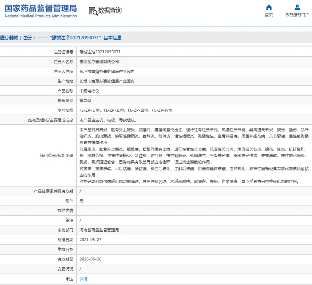Select approval date 2021-05-27
Screen dimensions: 312x285
point(90,240)
